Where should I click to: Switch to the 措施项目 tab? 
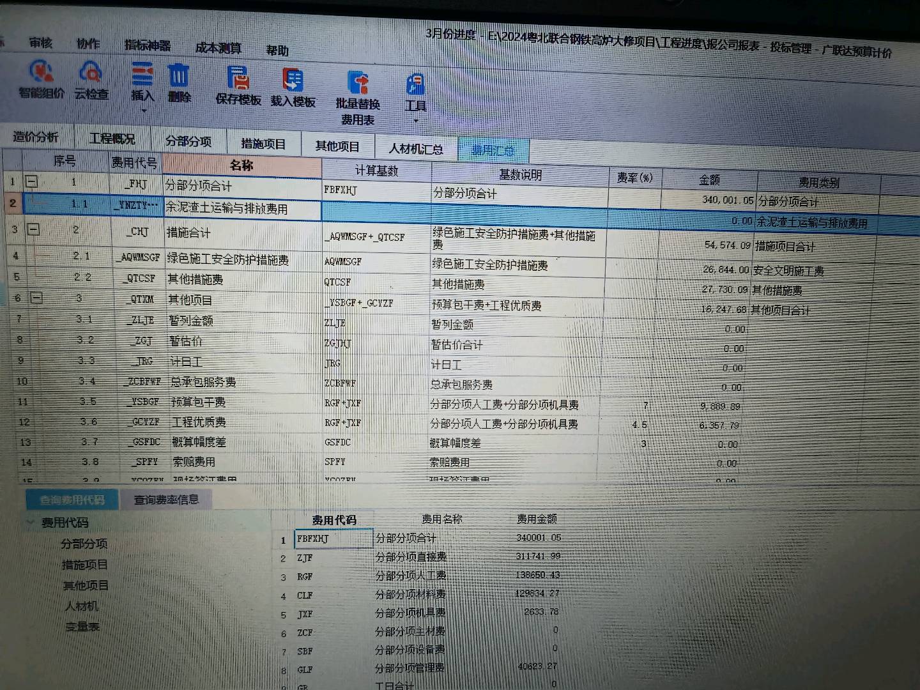point(263,144)
